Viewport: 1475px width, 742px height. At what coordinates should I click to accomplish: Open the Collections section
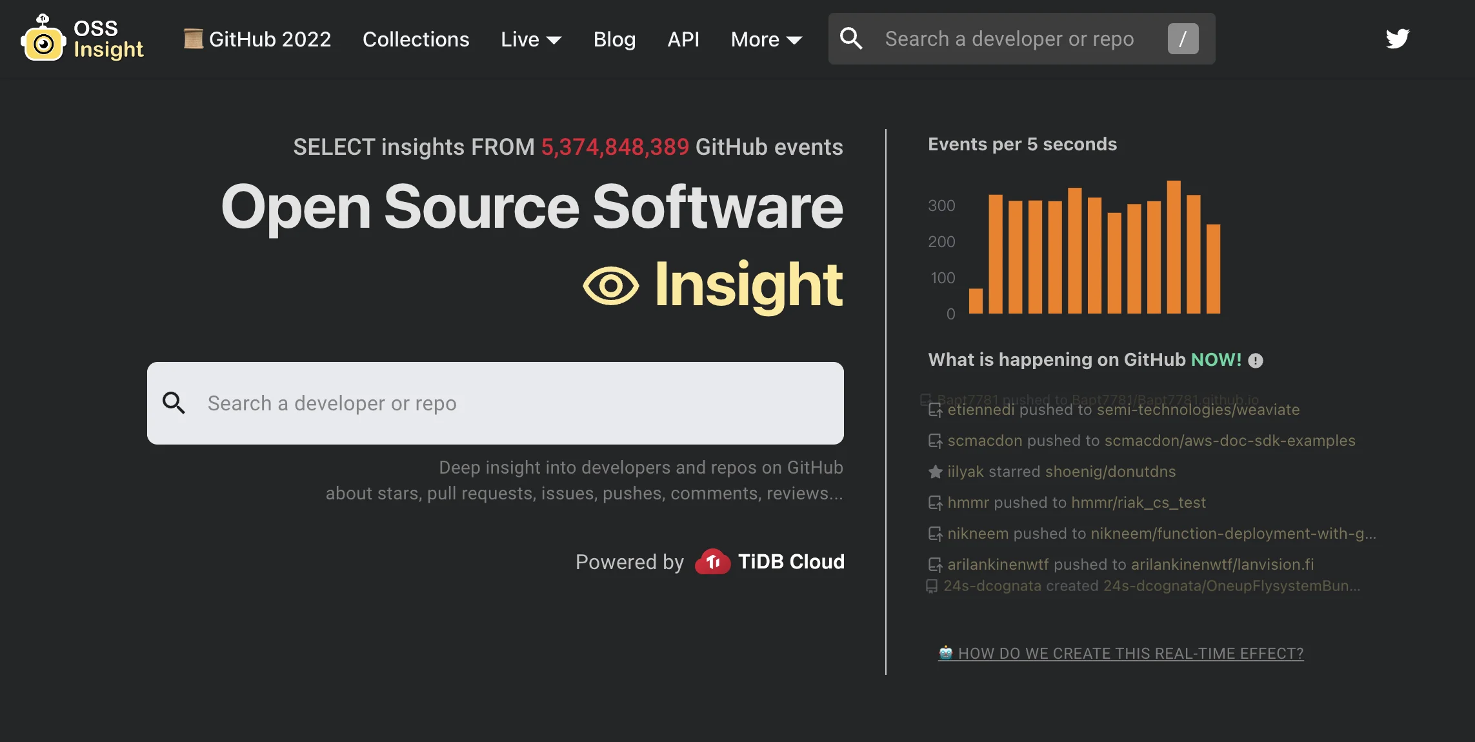tap(416, 39)
